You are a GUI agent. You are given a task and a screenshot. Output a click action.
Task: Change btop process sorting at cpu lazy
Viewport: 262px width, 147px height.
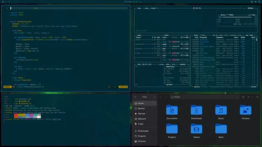coord(249,35)
